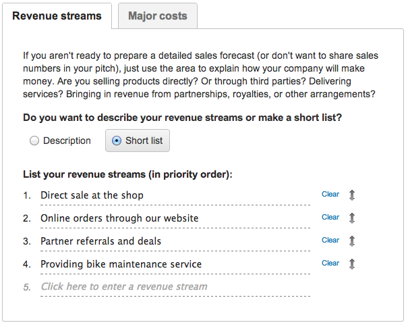Clear the Partner referrals and deals entry
The width and height of the screenshot is (406, 325).
tap(330, 240)
